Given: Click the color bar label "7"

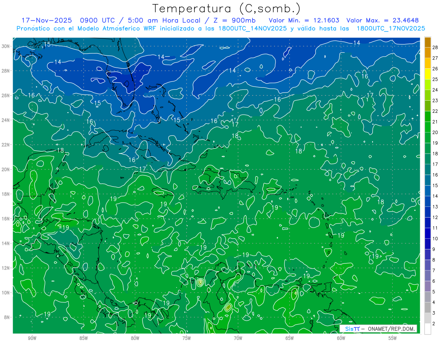Looking at the screenshot, I should coord(434,270).
